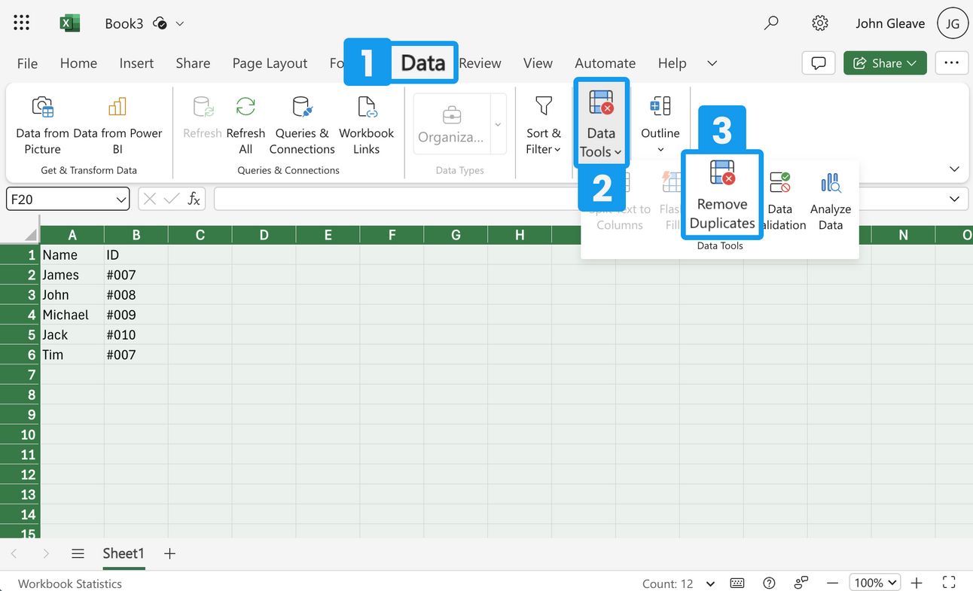This screenshot has width=973, height=591.
Task: Open the Automate tab
Action: [605, 63]
